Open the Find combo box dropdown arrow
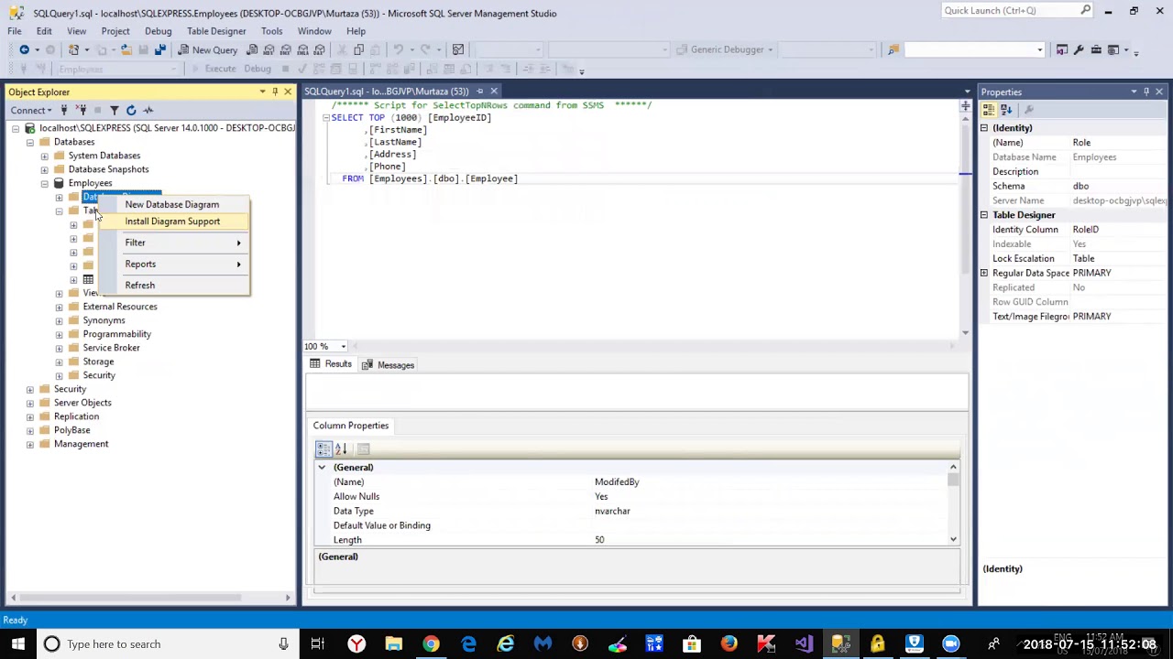The width and height of the screenshot is (1173, 659). [x=1039, y=49]
